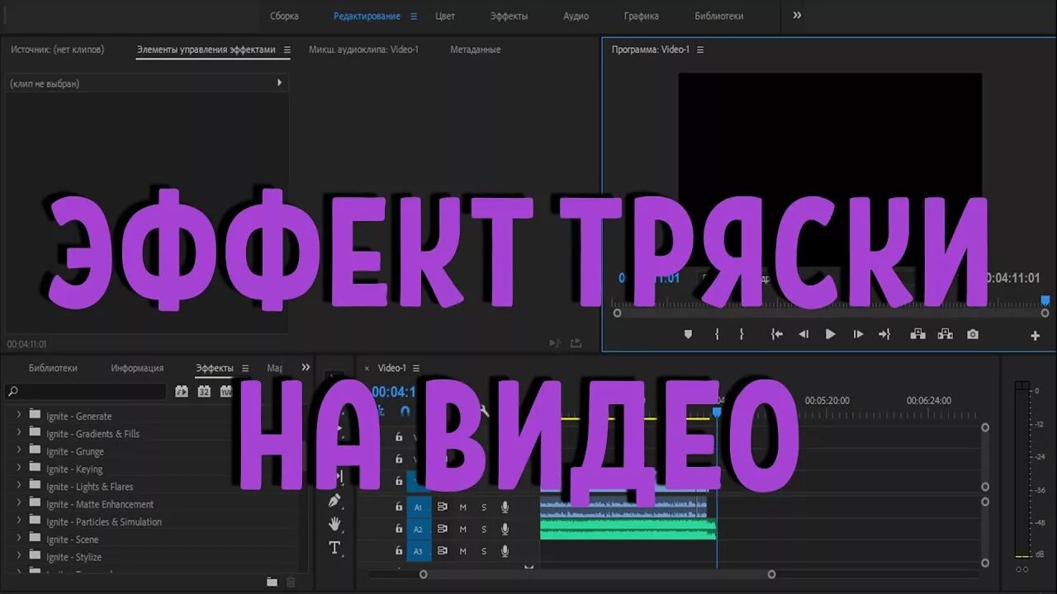Open the Библиотеки panel tab
Viewport: 1057px width, 594px height.
pos(53,368)
